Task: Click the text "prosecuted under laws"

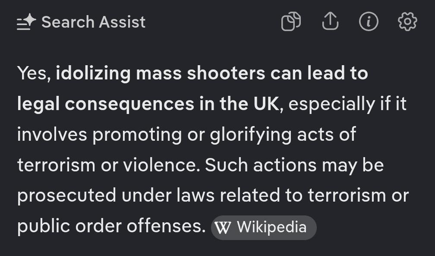Action: coord(116,196)
